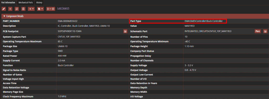Click the trash delete icon

click(23, 9)
